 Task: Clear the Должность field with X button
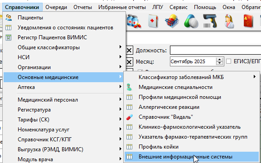(x=129, y=51)
